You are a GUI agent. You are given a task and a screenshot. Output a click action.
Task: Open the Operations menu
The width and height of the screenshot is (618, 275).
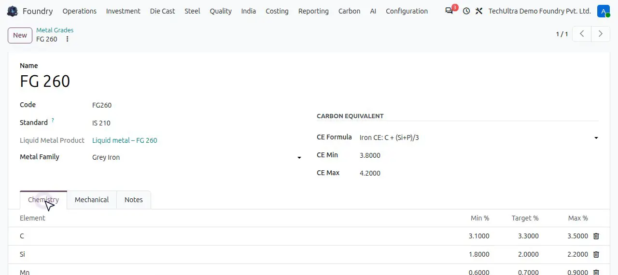(x=80, y=11)
